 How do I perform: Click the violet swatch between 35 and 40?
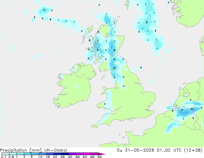(80, 154)
